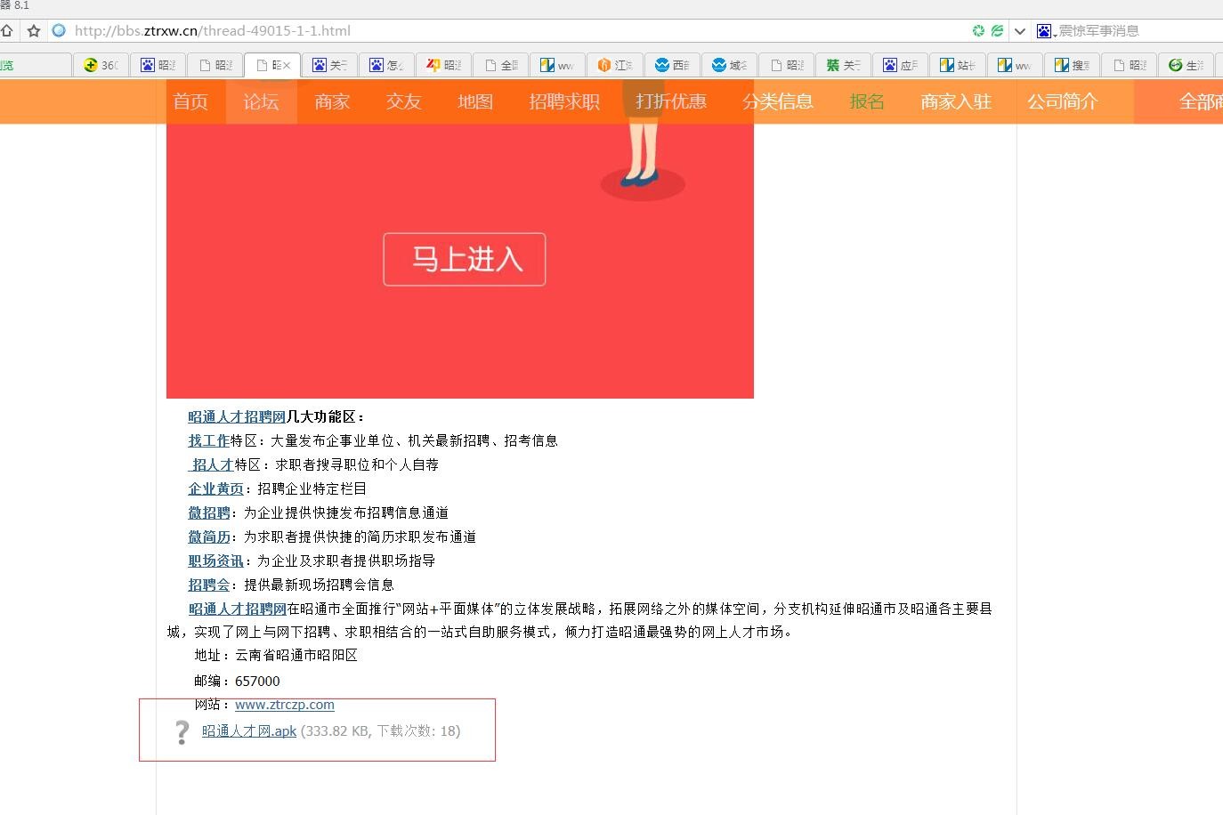Open the 昭通人才招聘网 link above 几大功能区

tap(237, 416)
